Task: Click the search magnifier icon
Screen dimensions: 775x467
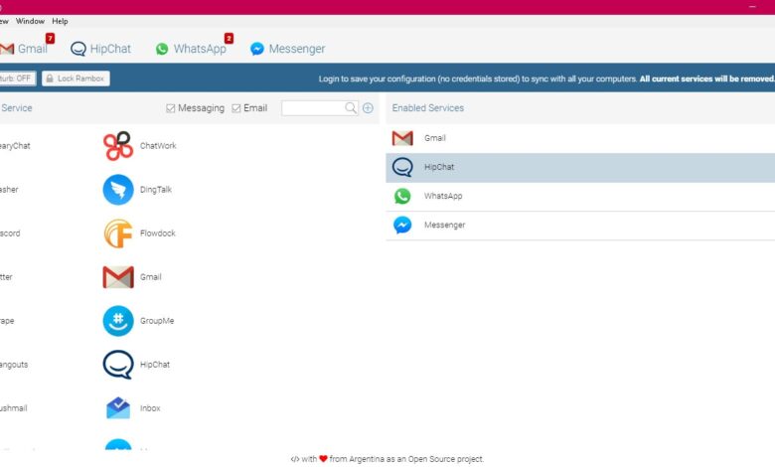Action: tap(351, 107)
